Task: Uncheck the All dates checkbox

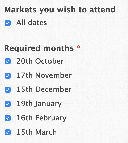Action: click(x=8, y=23)
